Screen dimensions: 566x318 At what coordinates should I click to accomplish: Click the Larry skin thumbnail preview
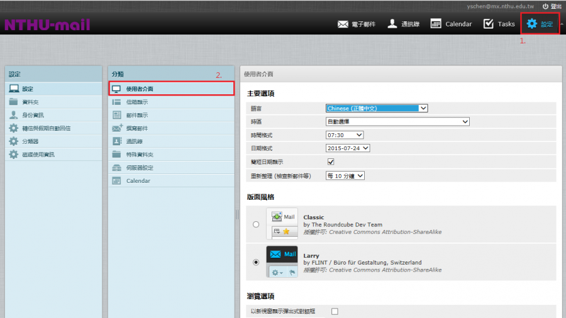coord(282,262)
